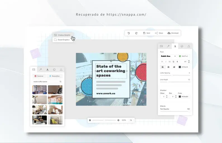The height and width of the screenshot is (143, 222).
Task: Select the 'State of the art coworking spaces' headline
Action: [x=111, y=71]
